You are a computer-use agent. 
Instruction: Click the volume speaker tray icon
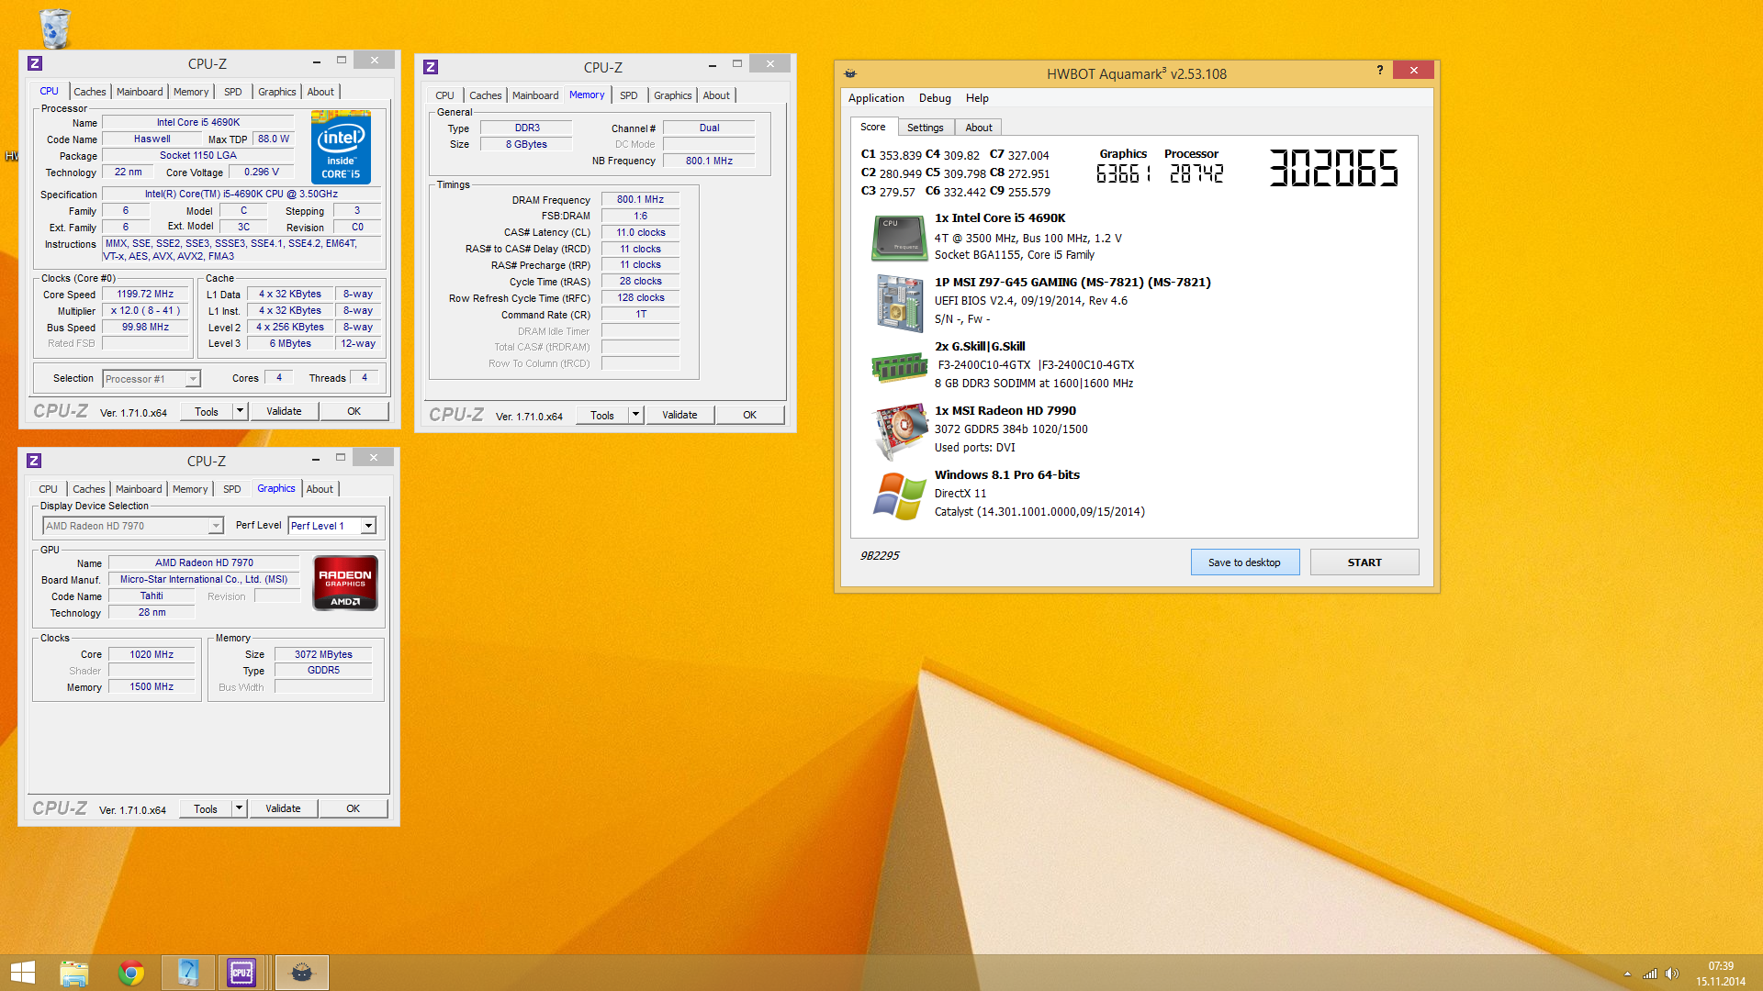tap(1671, 974)
